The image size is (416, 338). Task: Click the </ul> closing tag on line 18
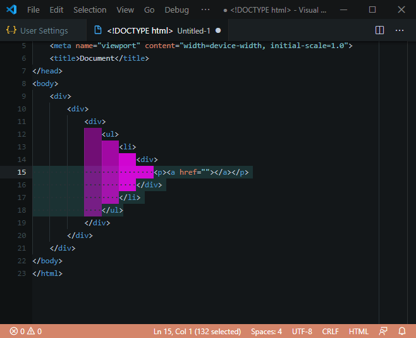point(113,210)
